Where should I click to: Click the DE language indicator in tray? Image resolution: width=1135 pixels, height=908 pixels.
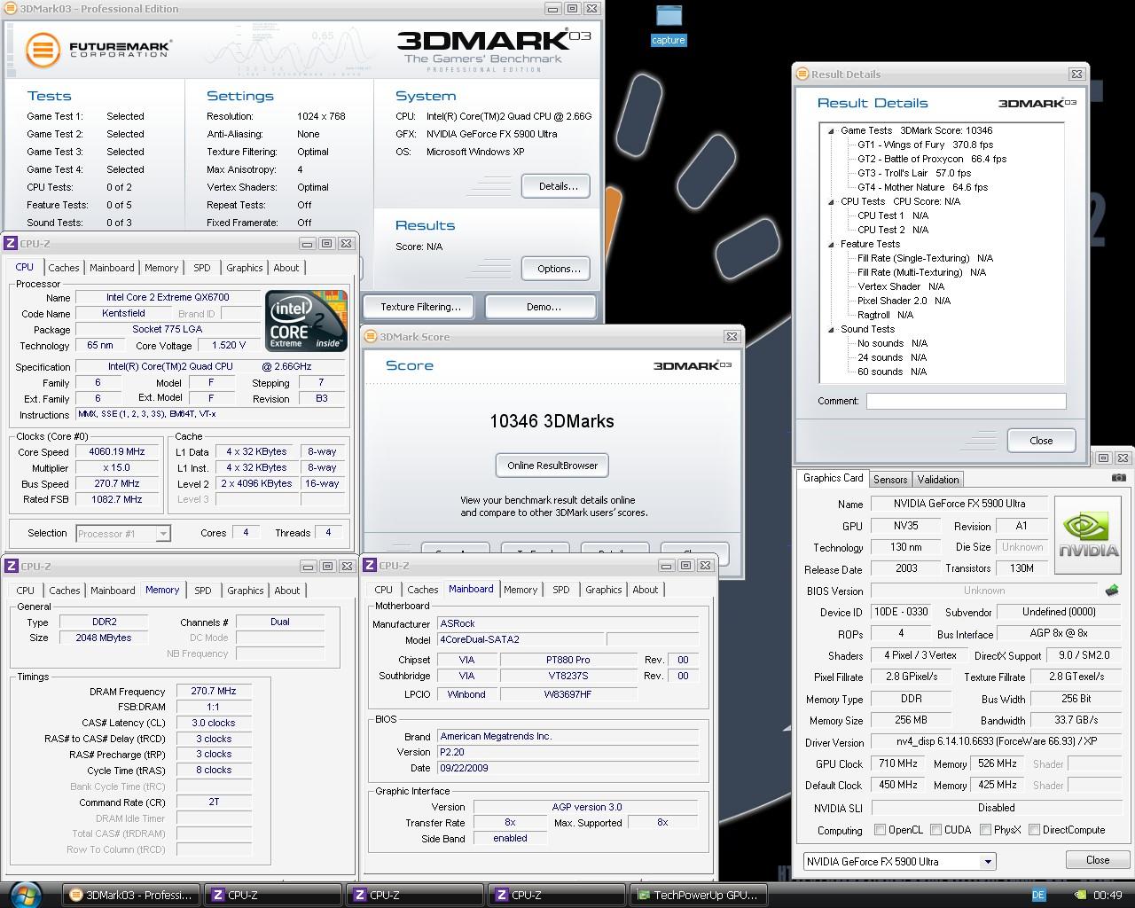pos(1039,896)
